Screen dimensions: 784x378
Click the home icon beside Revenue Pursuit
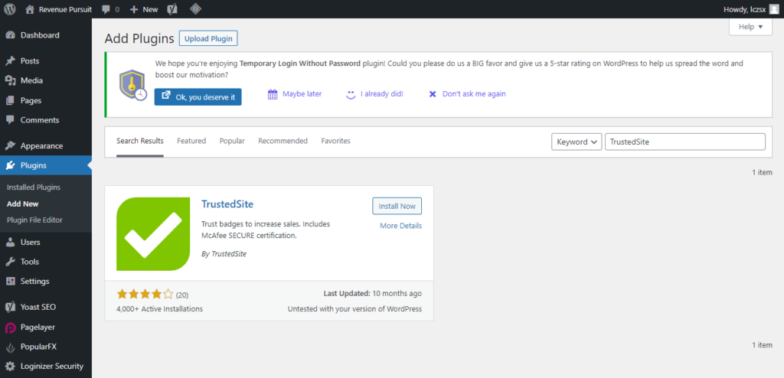[30, 9]
